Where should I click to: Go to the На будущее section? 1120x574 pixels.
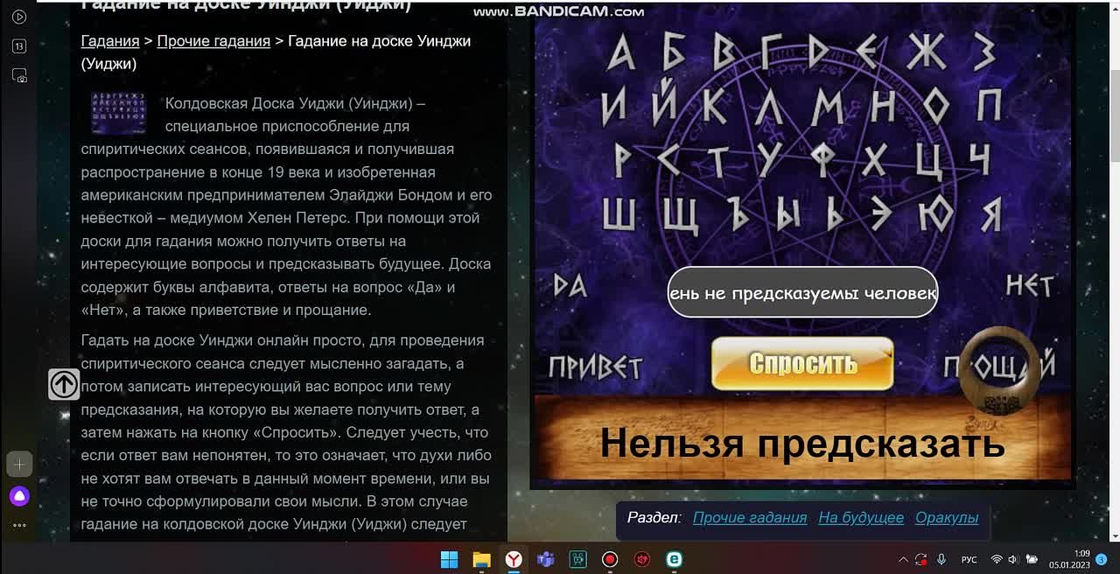[x=861, y=517]
